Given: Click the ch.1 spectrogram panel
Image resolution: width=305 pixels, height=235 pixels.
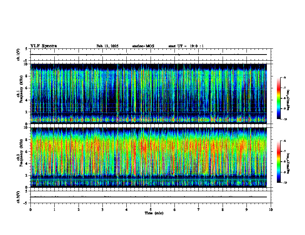Looking at the screenshot, I should tap(149, 94).
